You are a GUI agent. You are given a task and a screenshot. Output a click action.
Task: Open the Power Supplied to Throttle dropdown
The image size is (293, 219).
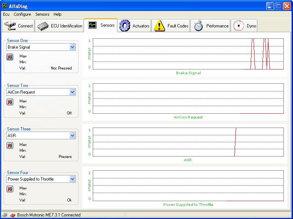(72, 179)
